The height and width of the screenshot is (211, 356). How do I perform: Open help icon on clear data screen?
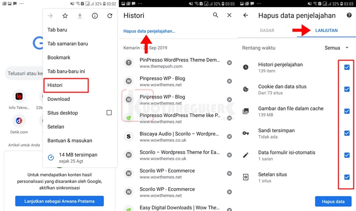(x=349, y=15)
